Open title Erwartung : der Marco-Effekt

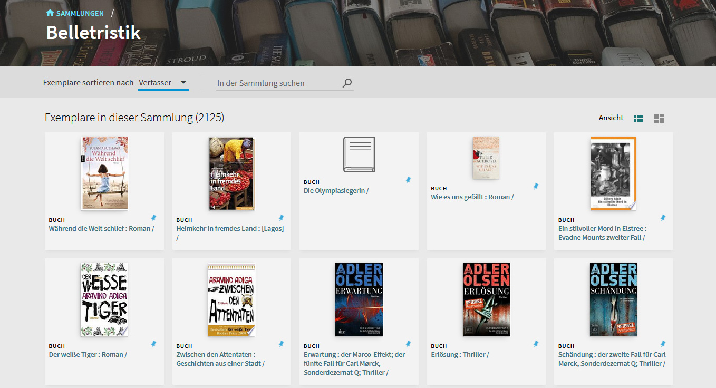coord(354,363)
